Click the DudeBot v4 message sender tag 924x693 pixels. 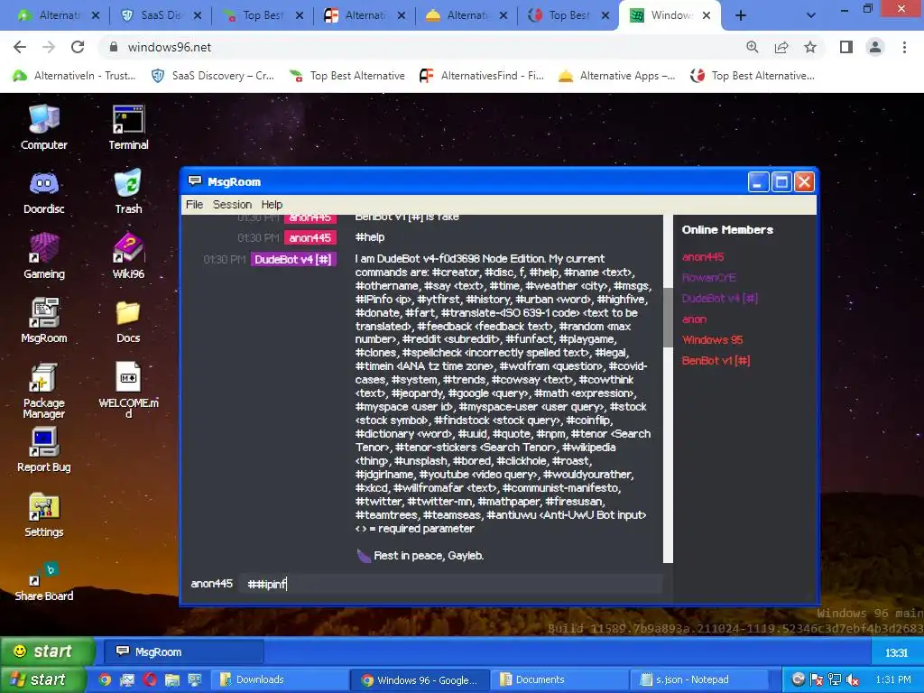(x=293, y=259)
